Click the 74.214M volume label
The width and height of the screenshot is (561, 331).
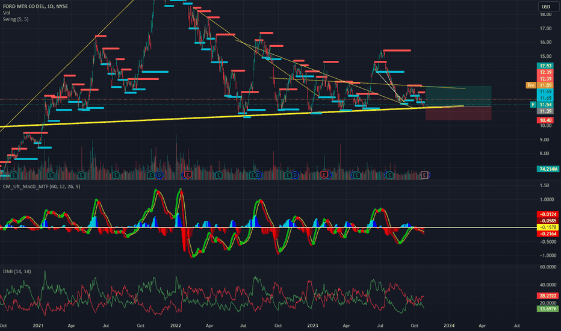(x=548, y=169)
